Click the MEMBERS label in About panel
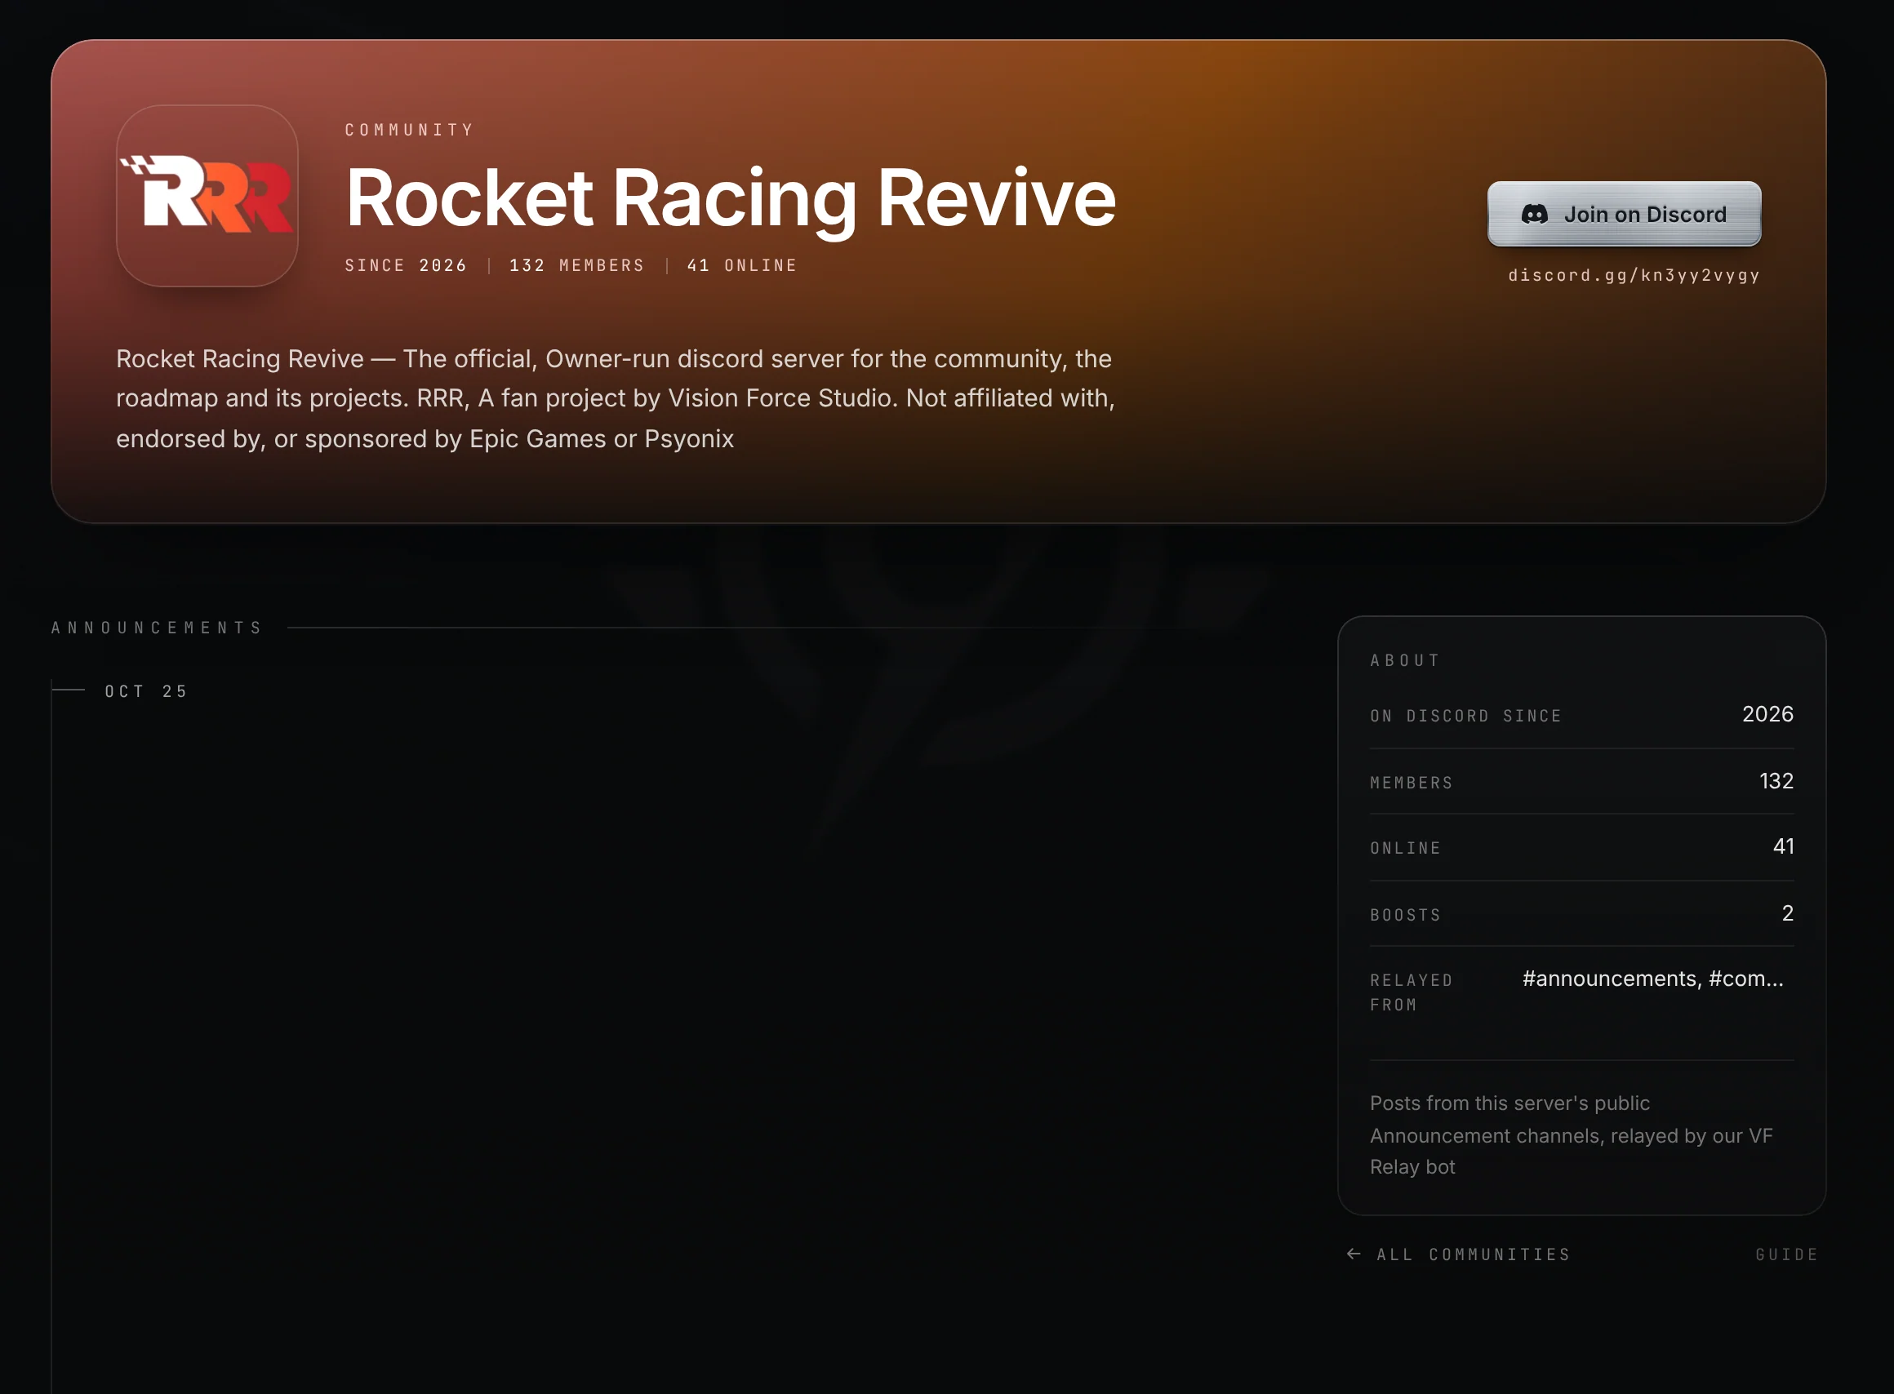This screenshot has height=1394, width=1894. click(1412, 782)
